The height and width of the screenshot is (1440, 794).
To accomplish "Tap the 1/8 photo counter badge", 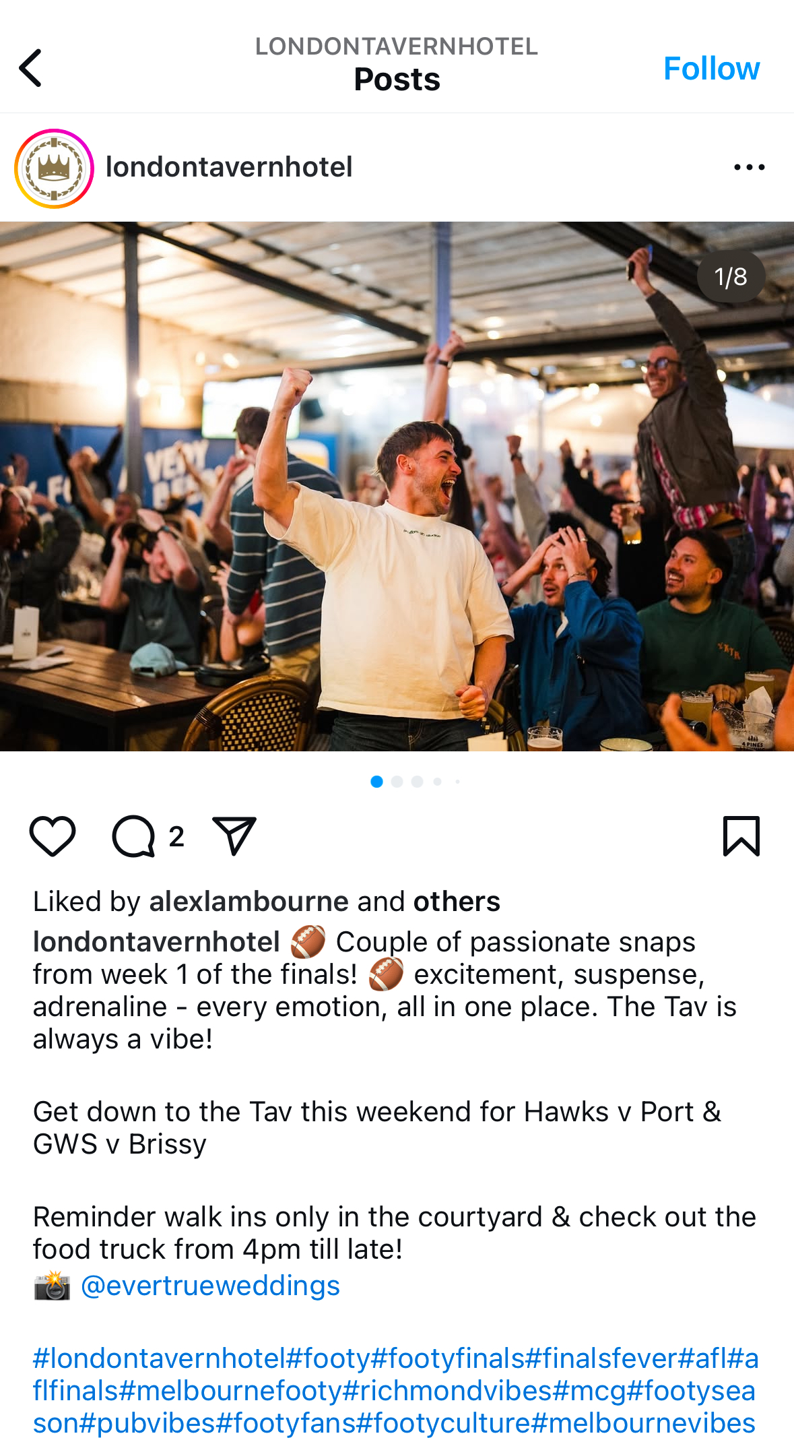I will pos(731,277).
